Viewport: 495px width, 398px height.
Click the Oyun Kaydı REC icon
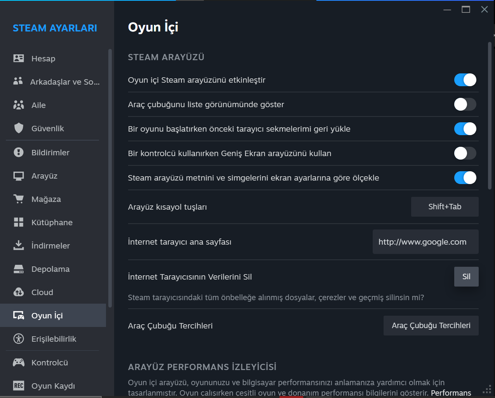pos(19,386)
